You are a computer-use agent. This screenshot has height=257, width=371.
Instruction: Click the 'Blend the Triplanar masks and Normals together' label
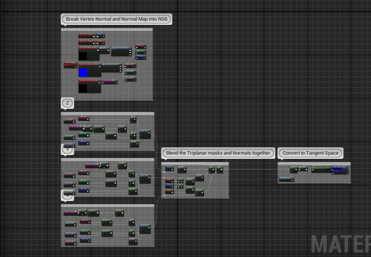pos(218,153)
